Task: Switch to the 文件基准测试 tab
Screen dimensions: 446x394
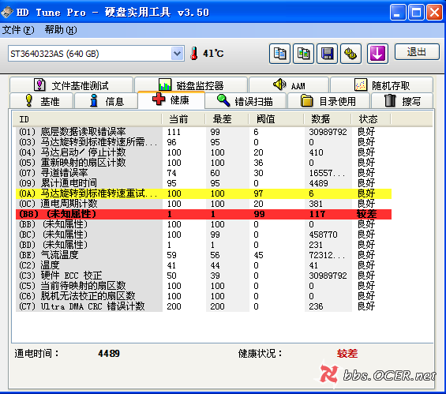Action: (x=71, y=84)
